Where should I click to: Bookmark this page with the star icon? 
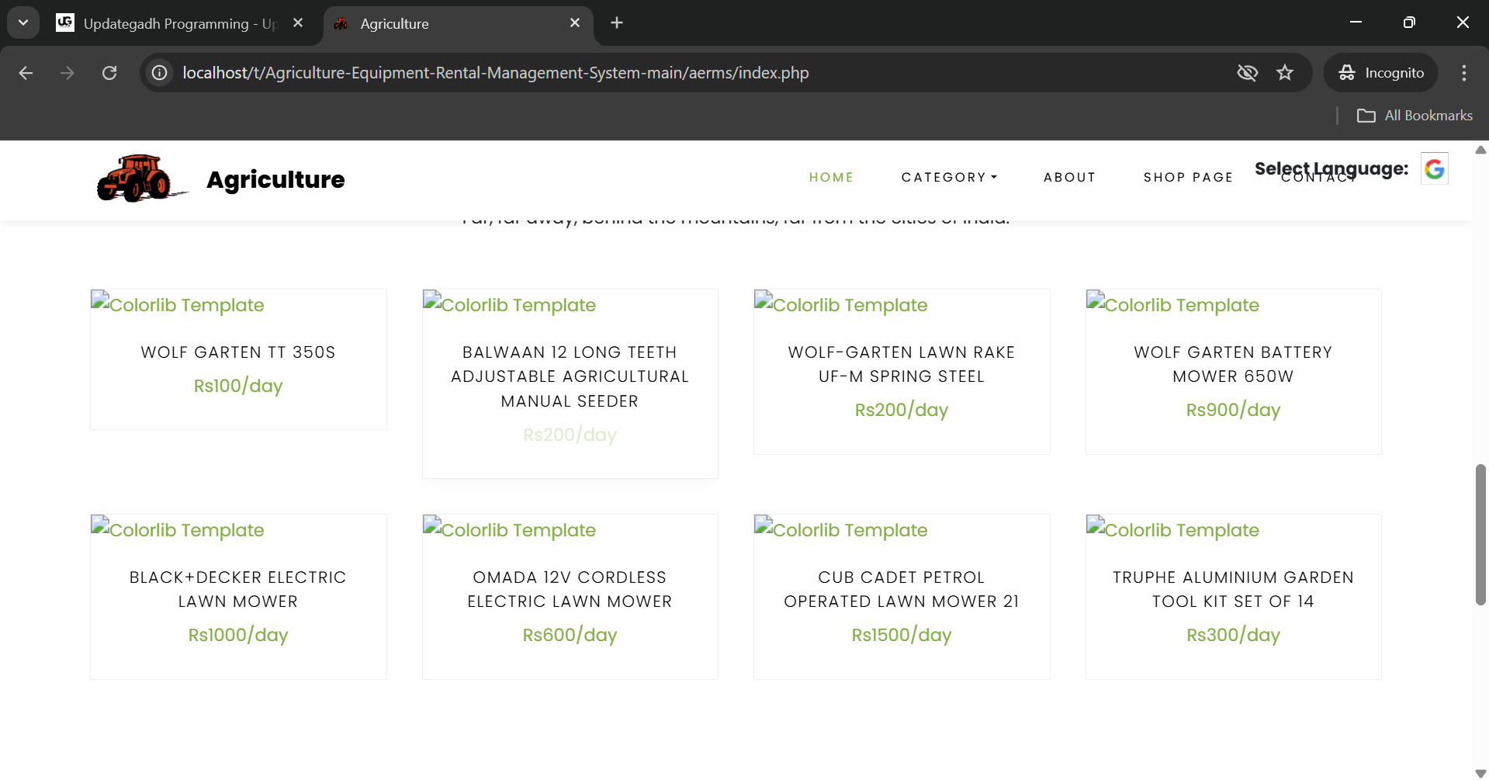(1285, 73)
